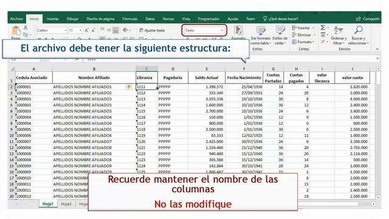Open Buscar y seleccionar menu
This screenshot has height=219, width=389.
358,35
